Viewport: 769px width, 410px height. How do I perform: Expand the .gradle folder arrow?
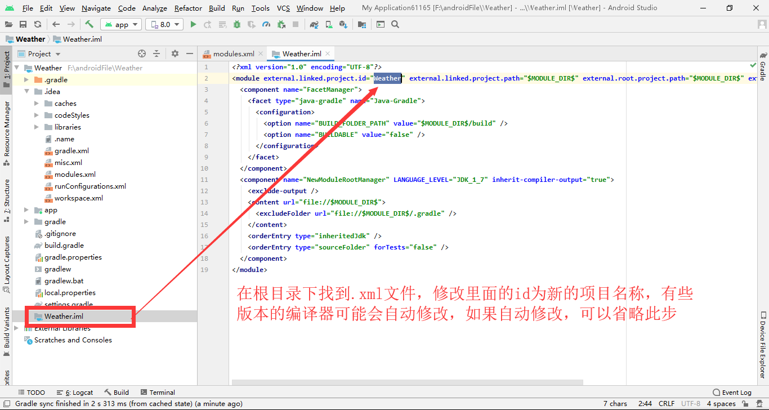coord(26,79)
